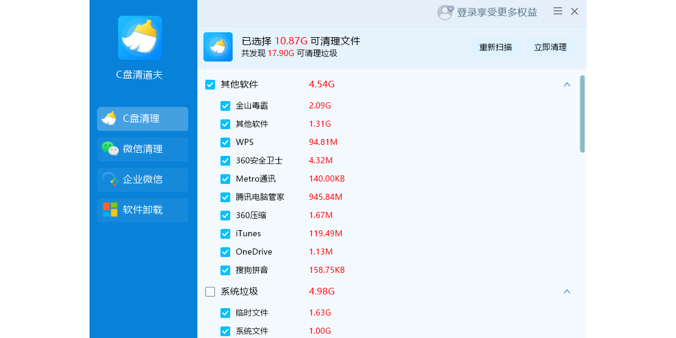The height and width of the screenshot is (338, 676).
Task: Uncheck the 临时文件 checkbox
Action: pos(225,313)
